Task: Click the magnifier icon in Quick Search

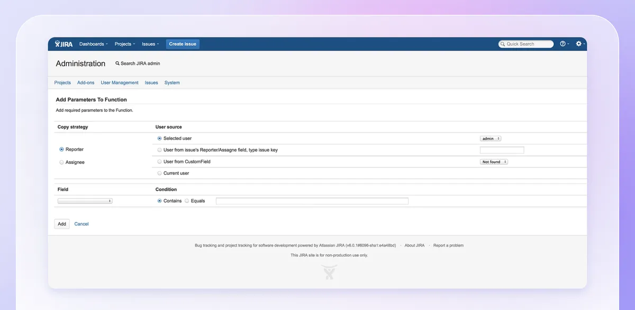Action: click(x=503, y=44)
